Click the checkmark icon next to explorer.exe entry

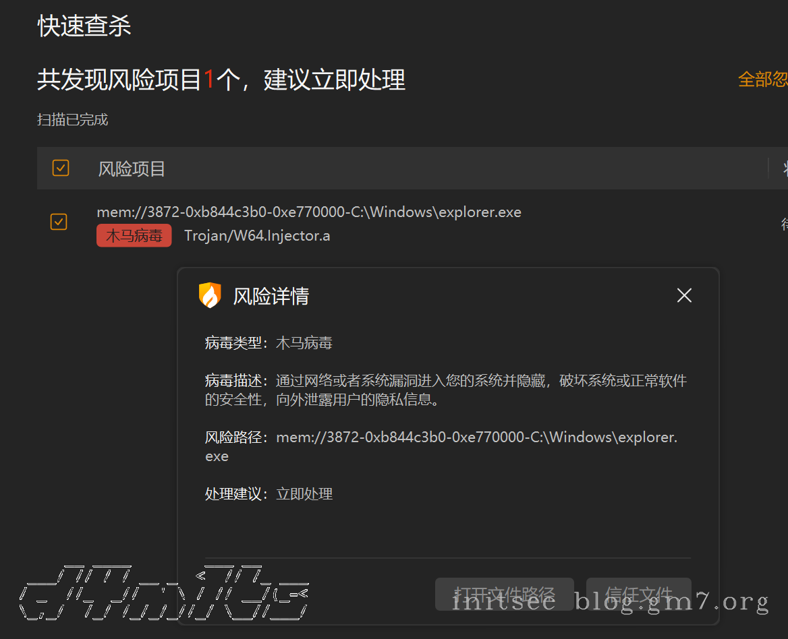(x=59, y=222)
